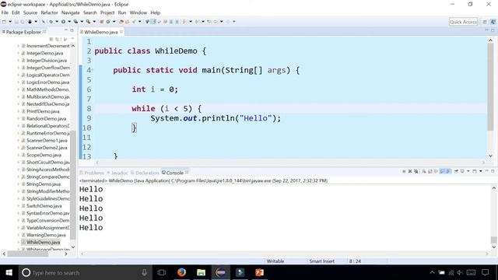Collapse all in Package Explorer

[51, 40]
